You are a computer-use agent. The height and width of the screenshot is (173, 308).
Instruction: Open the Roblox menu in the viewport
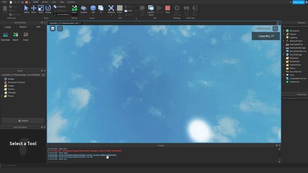pyautogui.click(x=52, y=29)
